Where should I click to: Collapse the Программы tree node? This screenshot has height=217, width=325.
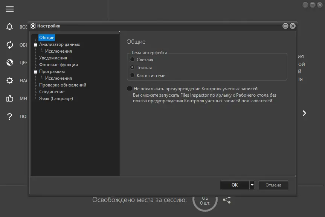36,72
